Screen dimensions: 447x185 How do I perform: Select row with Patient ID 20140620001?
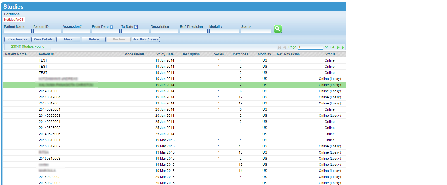pyautogui.click(x=174, y=109)
